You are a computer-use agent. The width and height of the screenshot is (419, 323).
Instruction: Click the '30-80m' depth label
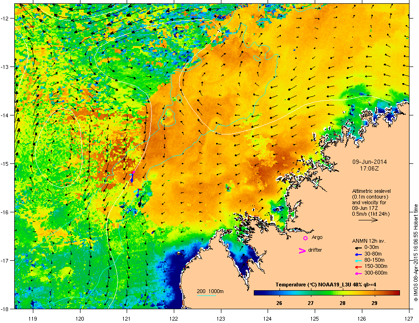tap(373, 254)
